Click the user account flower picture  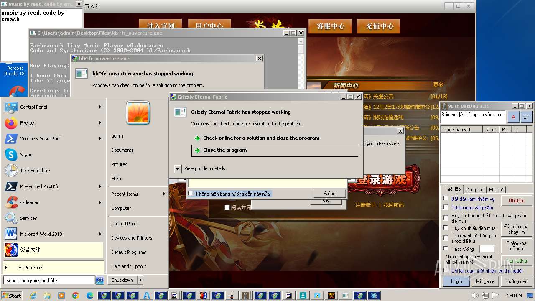[x=138, y=113]
